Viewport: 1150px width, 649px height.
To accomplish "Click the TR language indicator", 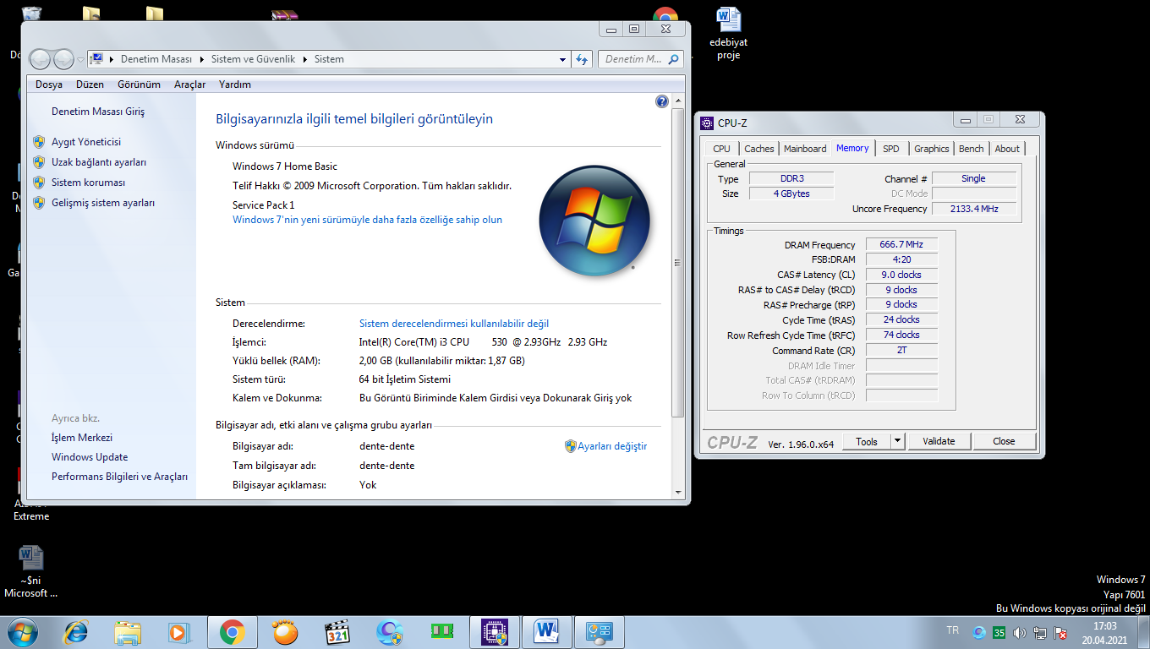I will pos(953,631).
